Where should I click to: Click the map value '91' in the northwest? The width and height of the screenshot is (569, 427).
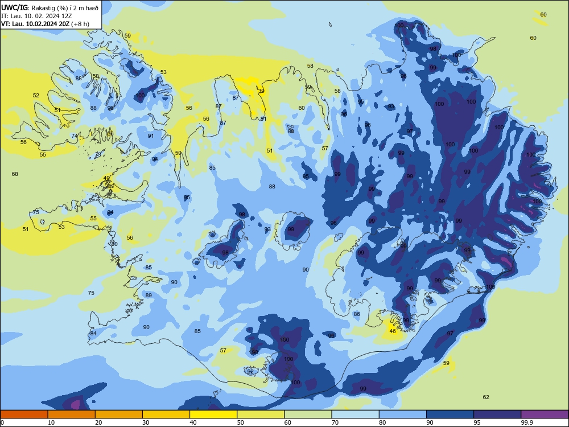click(x=151, y=136)
